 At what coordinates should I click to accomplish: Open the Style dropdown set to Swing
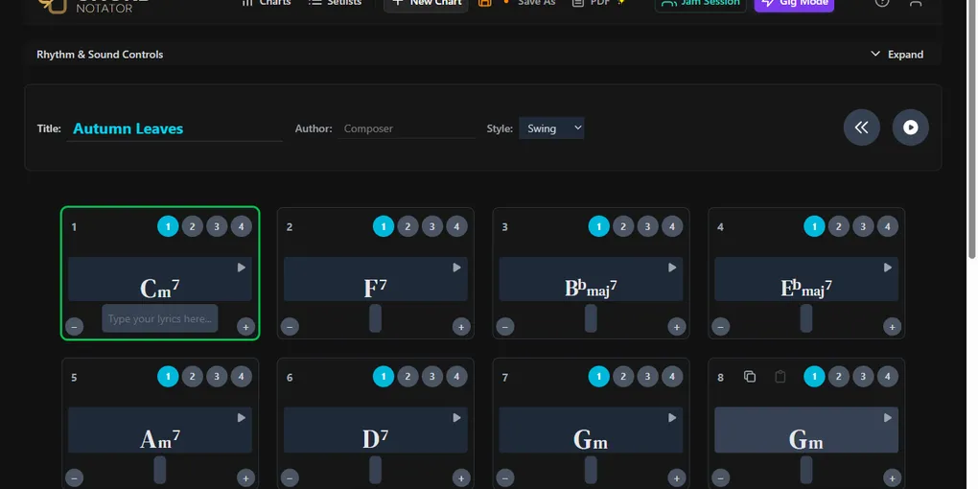551,128
